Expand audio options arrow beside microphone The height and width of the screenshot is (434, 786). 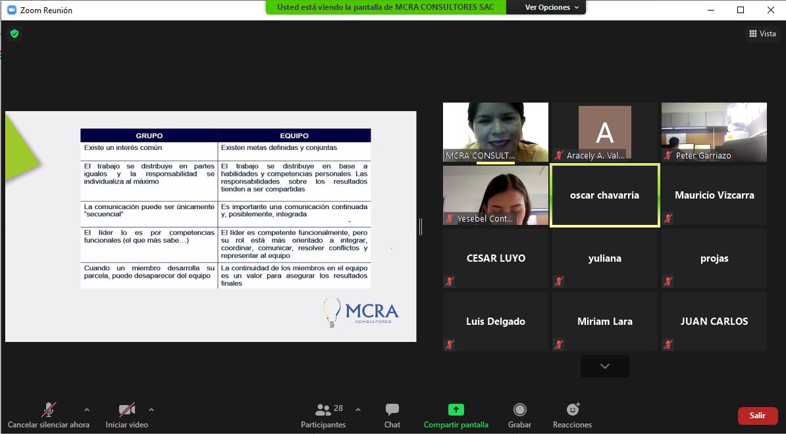tap(87, 410)
